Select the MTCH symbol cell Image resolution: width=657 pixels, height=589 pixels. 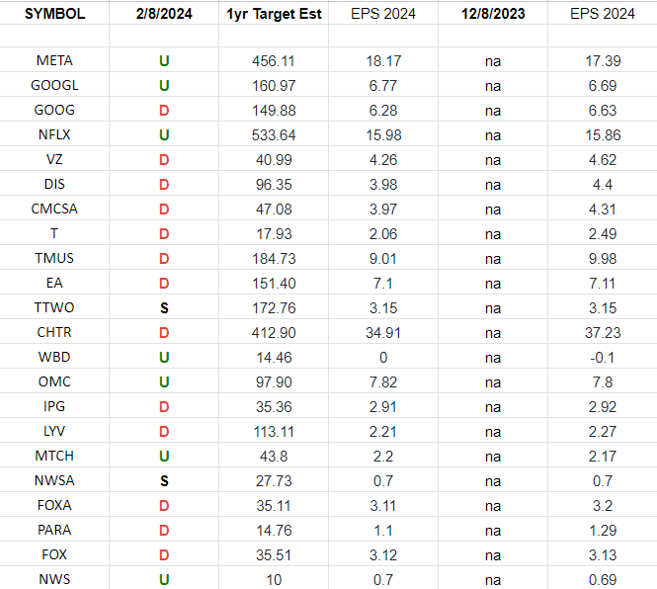(x=54, y=456)
